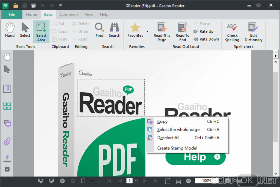Open the Comments panel in sidebar
This screenshot has width=280, height=187.
[x=7, y=124]
